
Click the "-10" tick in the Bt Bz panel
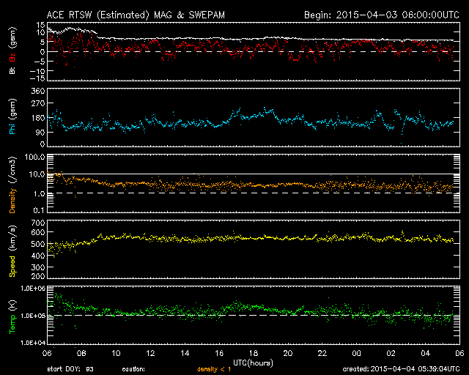tap(37, 71)
